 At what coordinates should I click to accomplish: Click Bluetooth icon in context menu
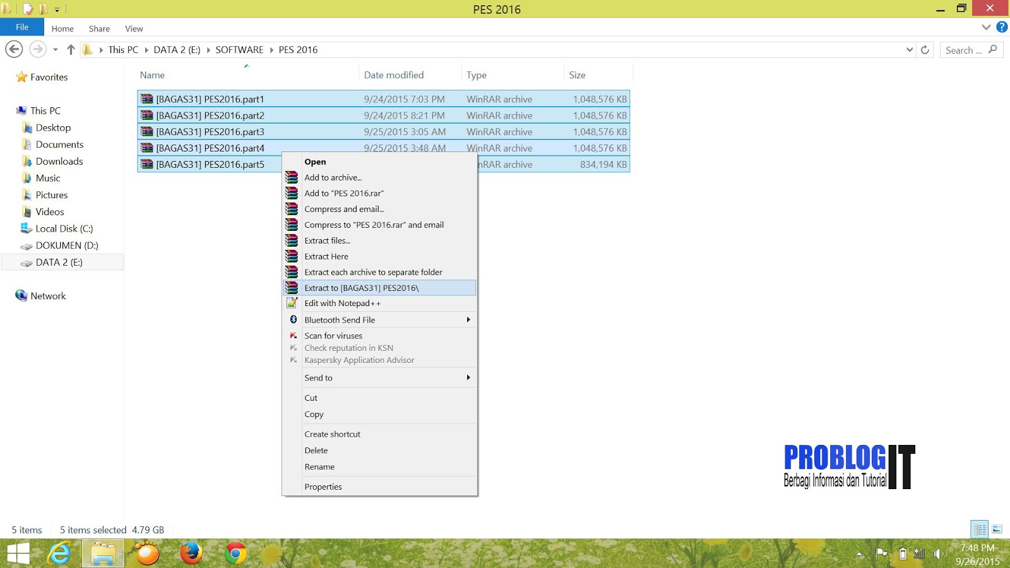tap(293, 319)
